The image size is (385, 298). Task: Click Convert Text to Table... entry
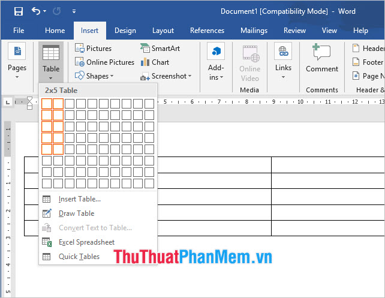(98, 228)
